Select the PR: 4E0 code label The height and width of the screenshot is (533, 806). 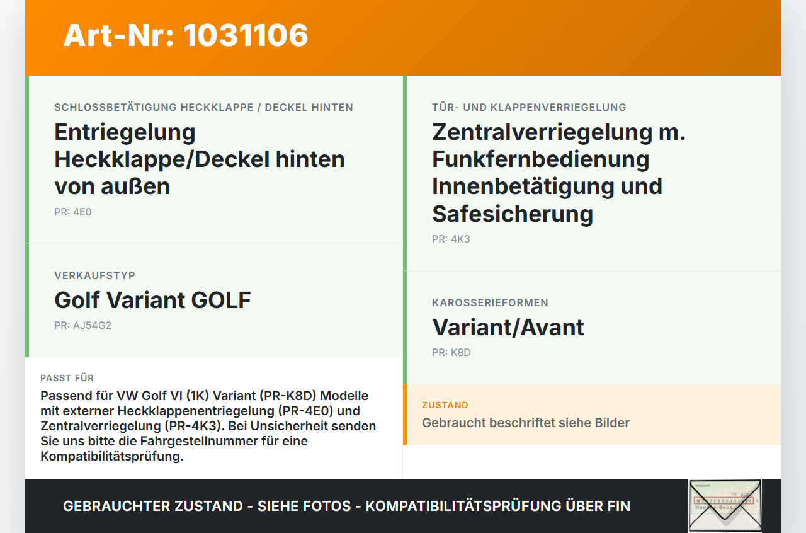tap(72, 212)
